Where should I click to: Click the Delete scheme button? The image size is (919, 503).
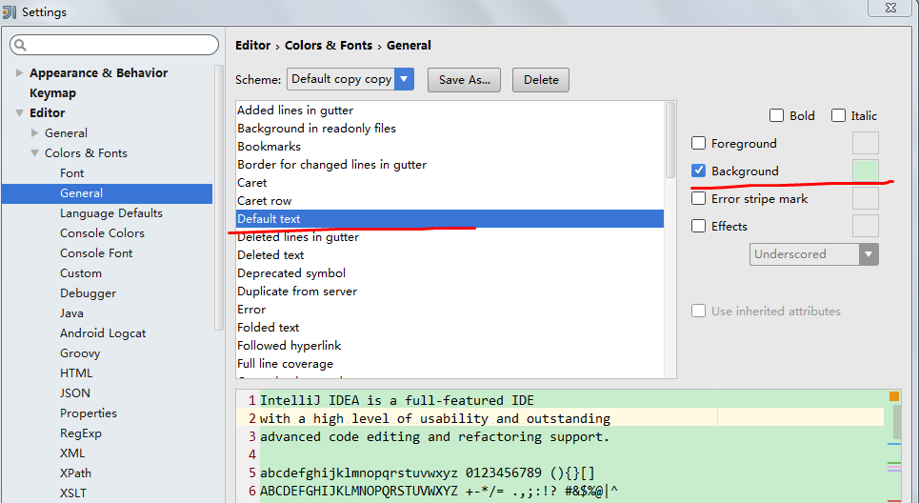coord(541,80)
